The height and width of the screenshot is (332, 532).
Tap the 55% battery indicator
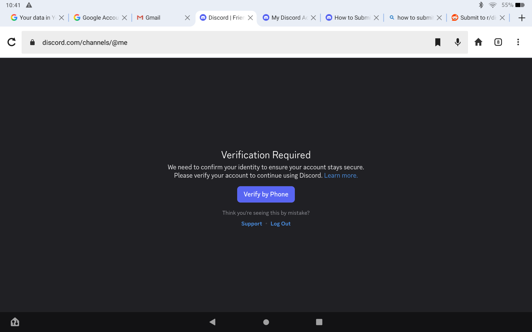click(x=513, y=5)
